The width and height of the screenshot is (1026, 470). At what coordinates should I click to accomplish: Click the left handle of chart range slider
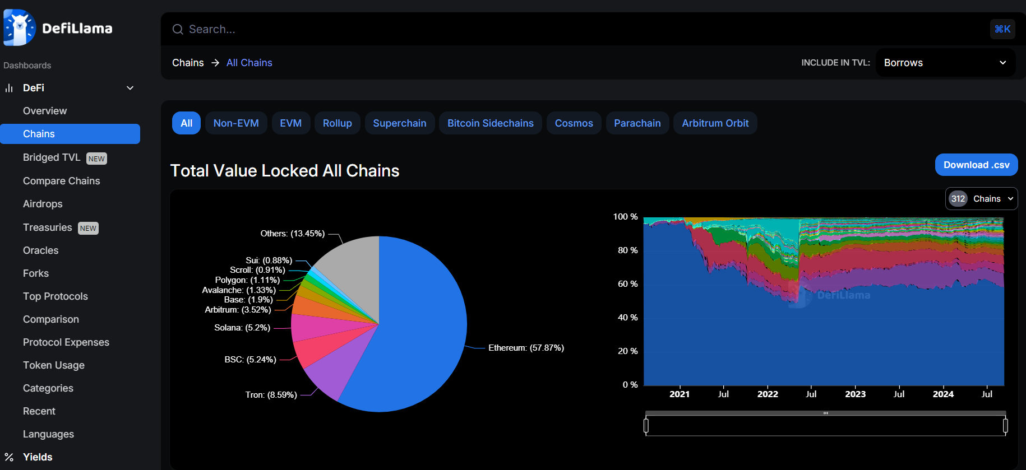646,426
